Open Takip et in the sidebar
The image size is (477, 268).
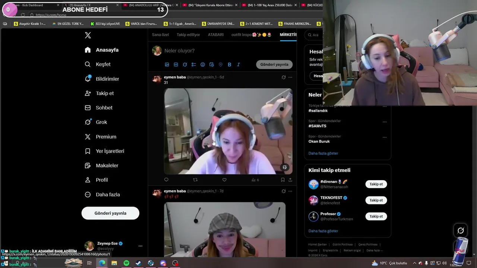99,93
